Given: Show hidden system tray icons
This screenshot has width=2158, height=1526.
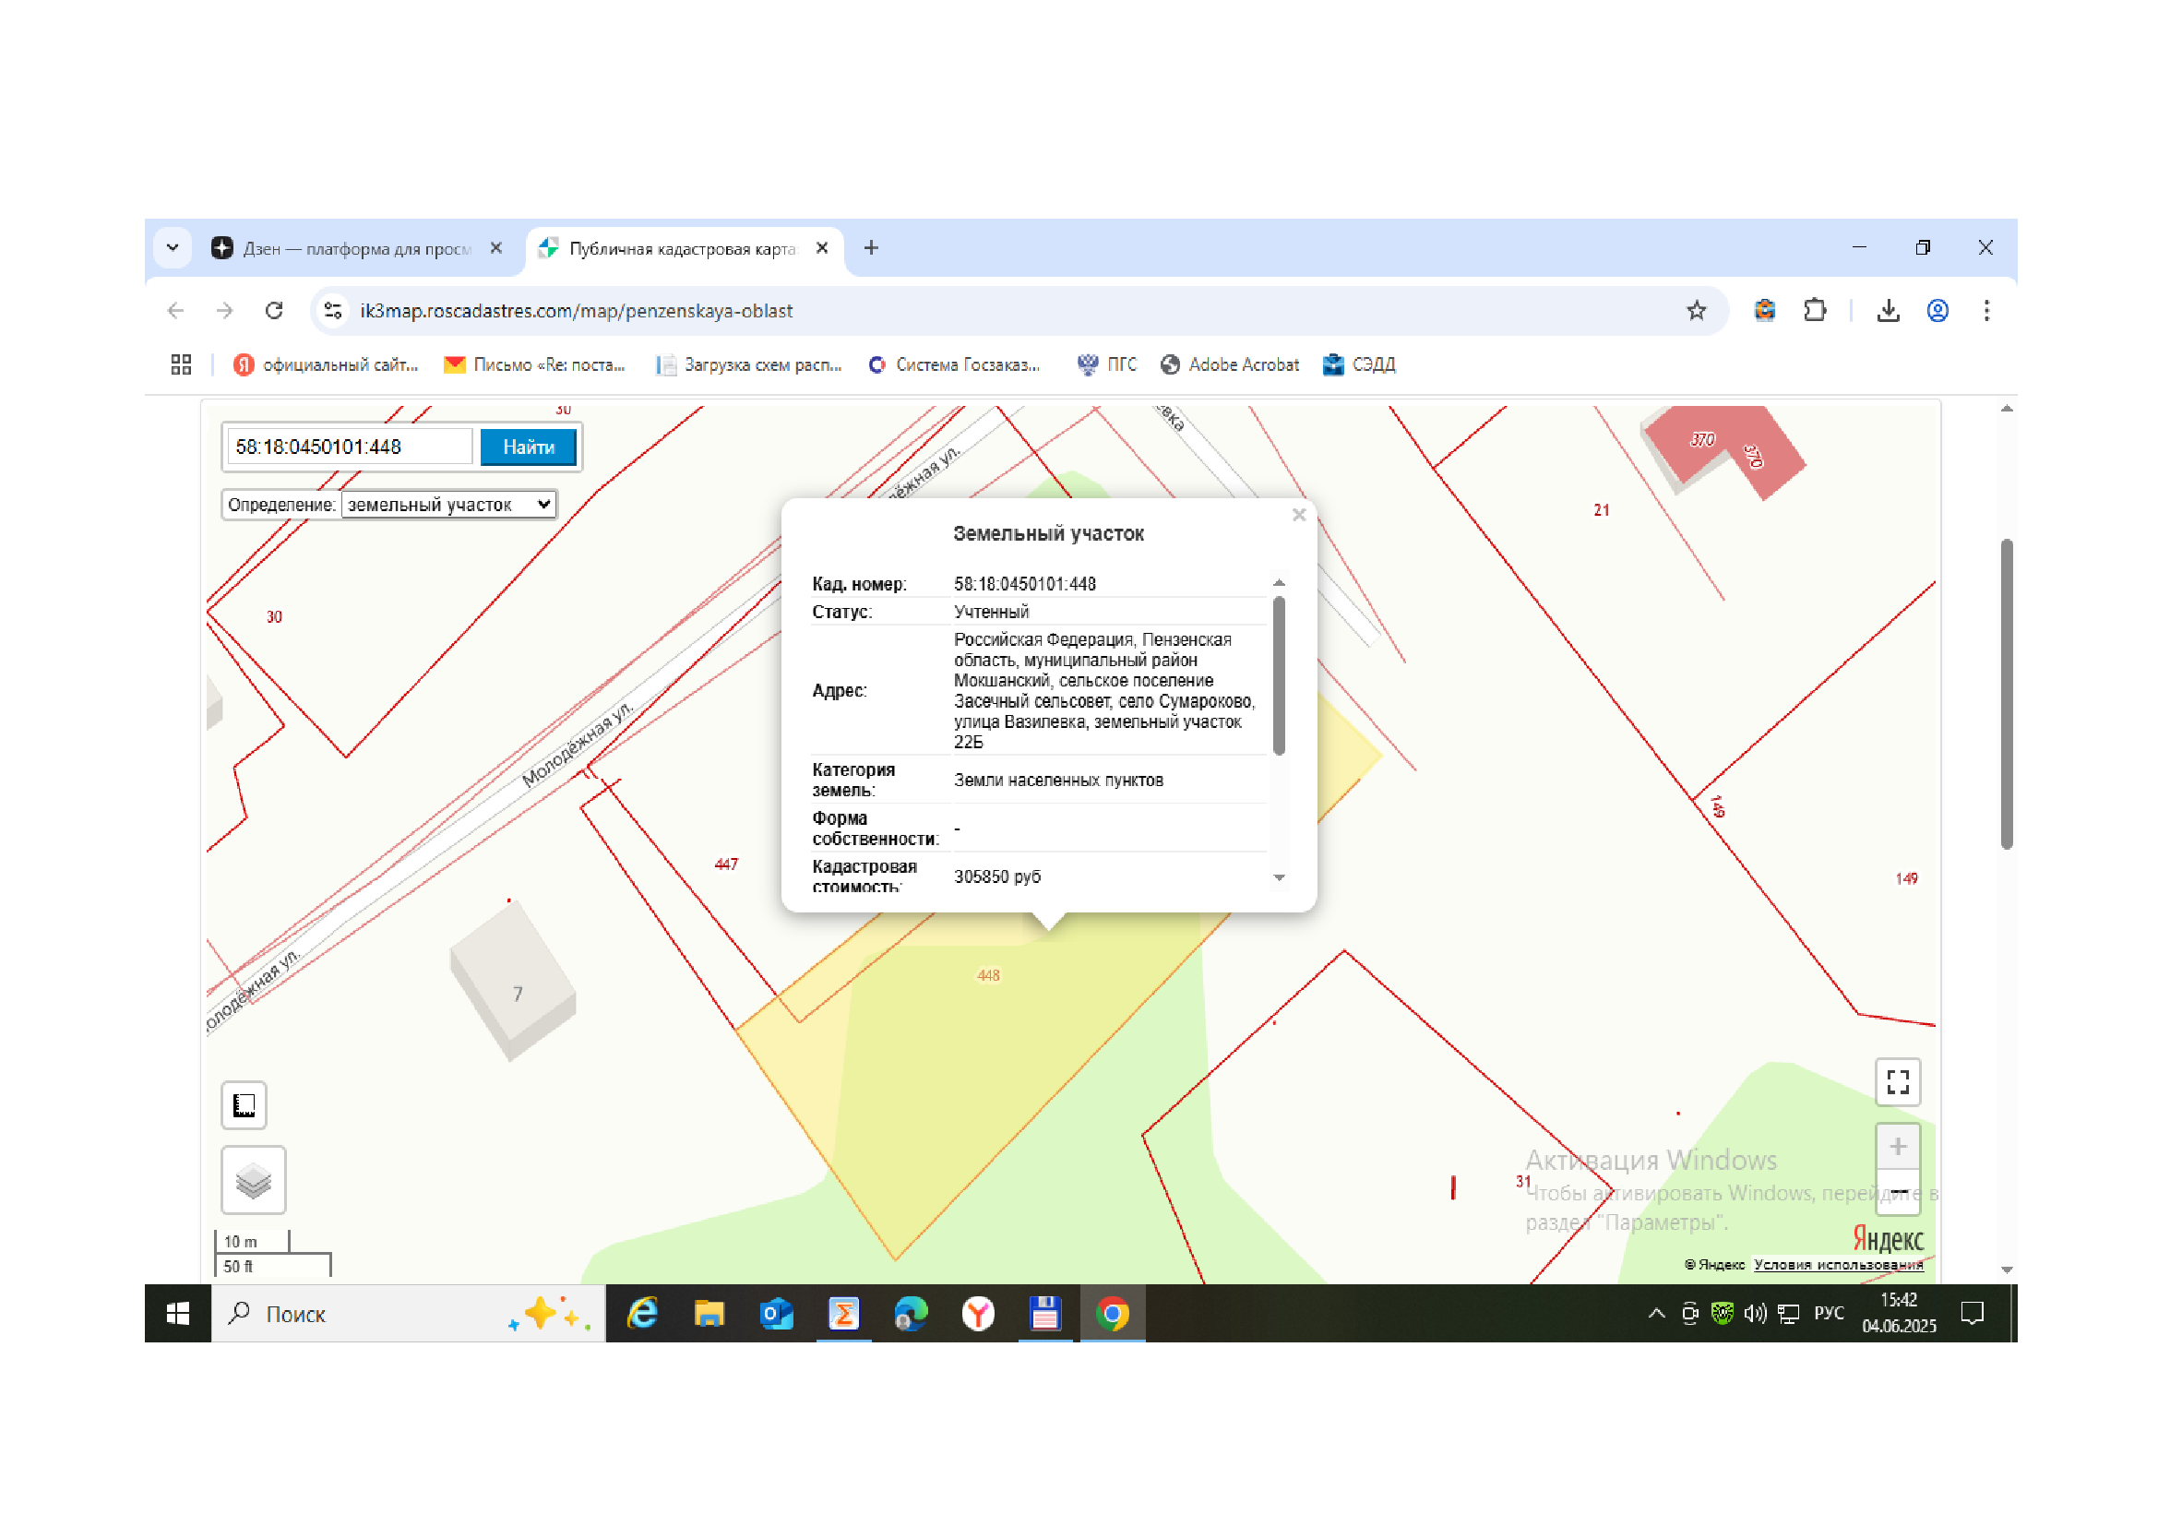Looking at the screenshot, I should click(x=1656, y=1314).
